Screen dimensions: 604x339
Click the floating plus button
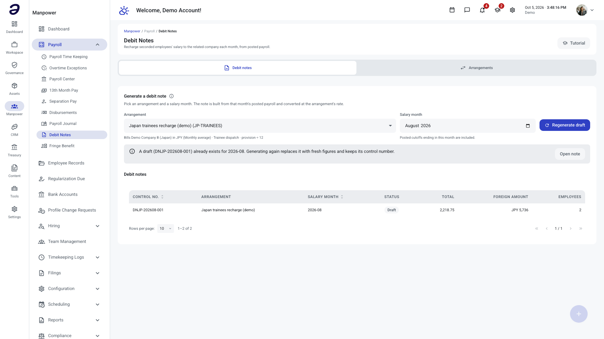579,314
